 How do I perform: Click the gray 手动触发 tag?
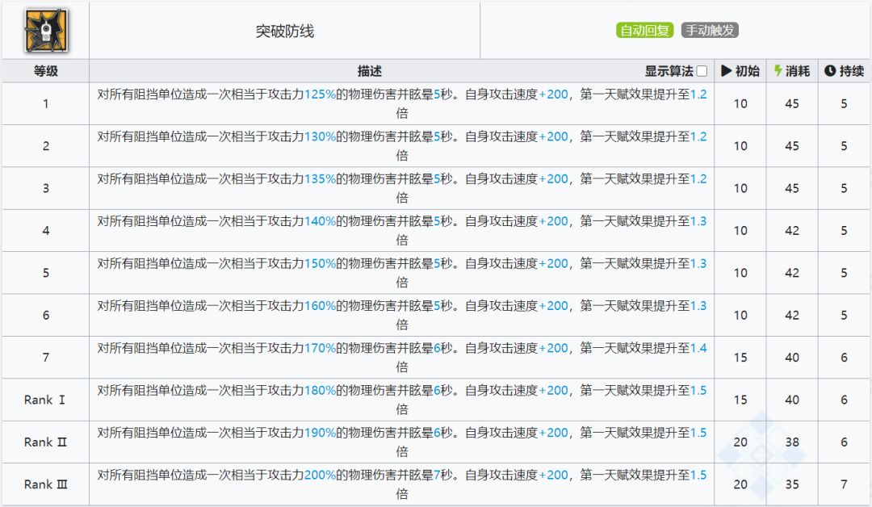point(710,31)
